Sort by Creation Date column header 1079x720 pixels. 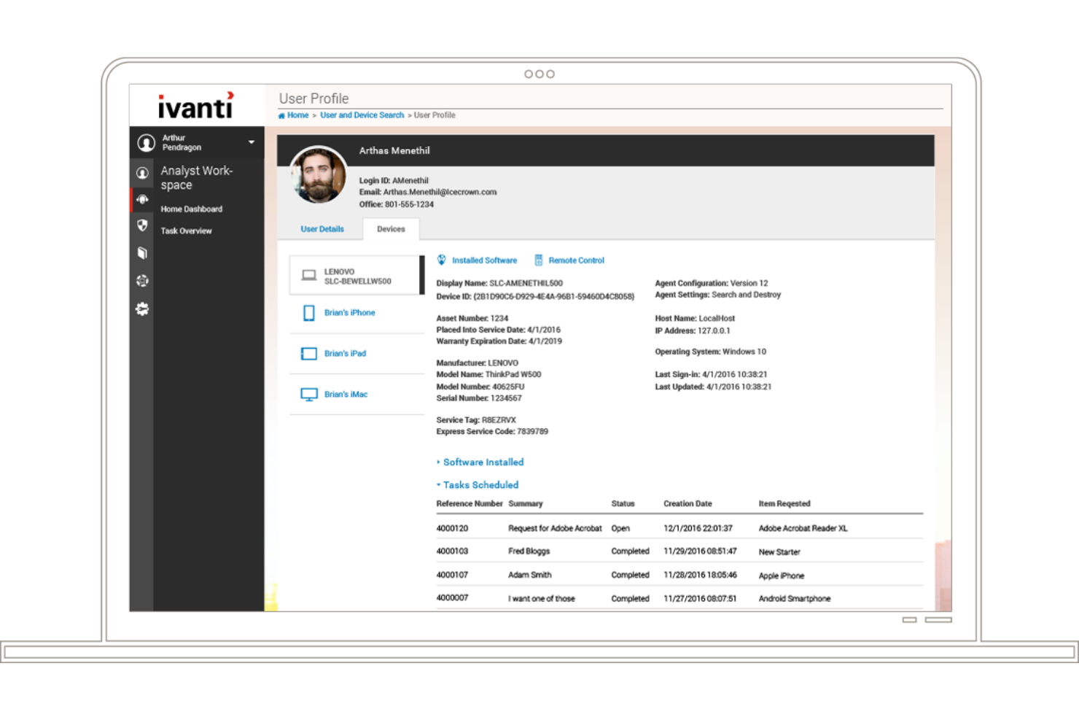[x=687, y=504]
